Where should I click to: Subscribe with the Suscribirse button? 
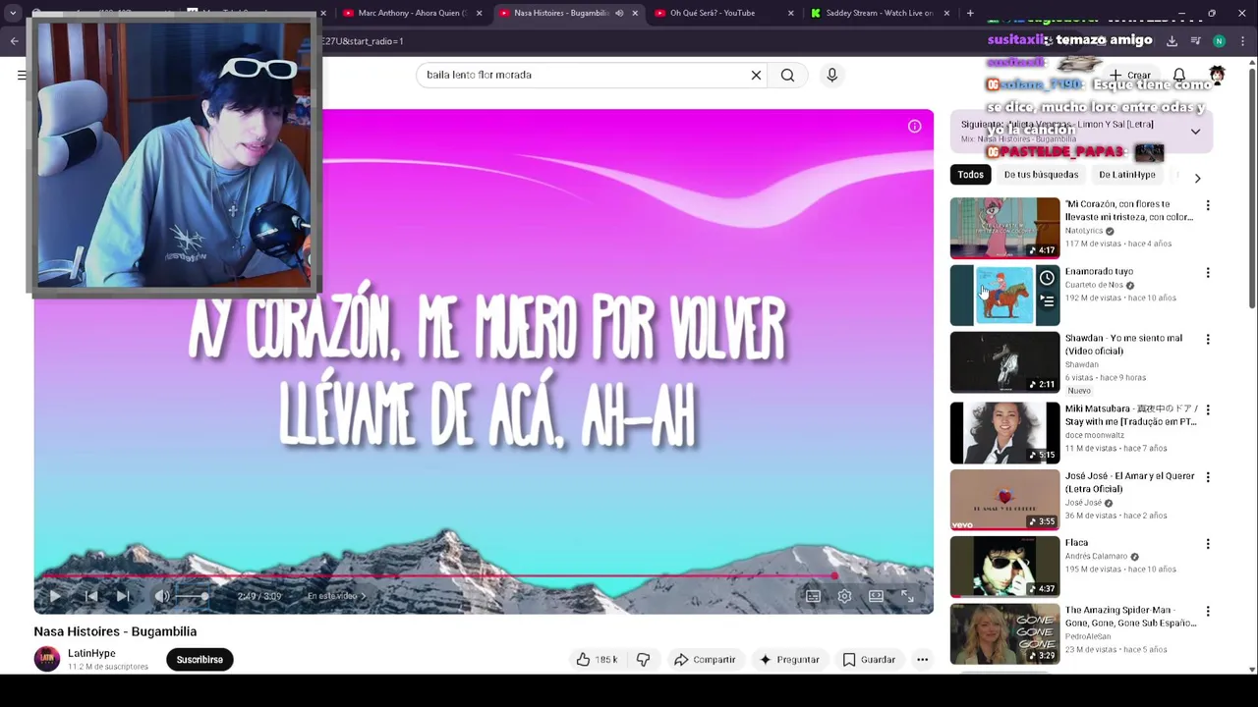(200, 660)
